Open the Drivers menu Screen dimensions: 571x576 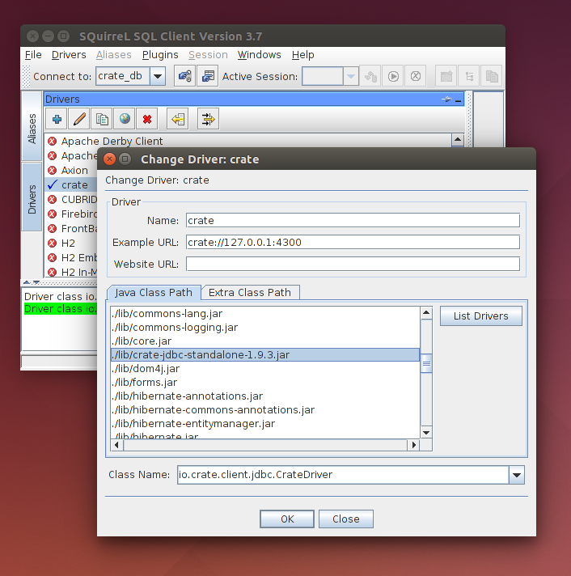[69, 55]
